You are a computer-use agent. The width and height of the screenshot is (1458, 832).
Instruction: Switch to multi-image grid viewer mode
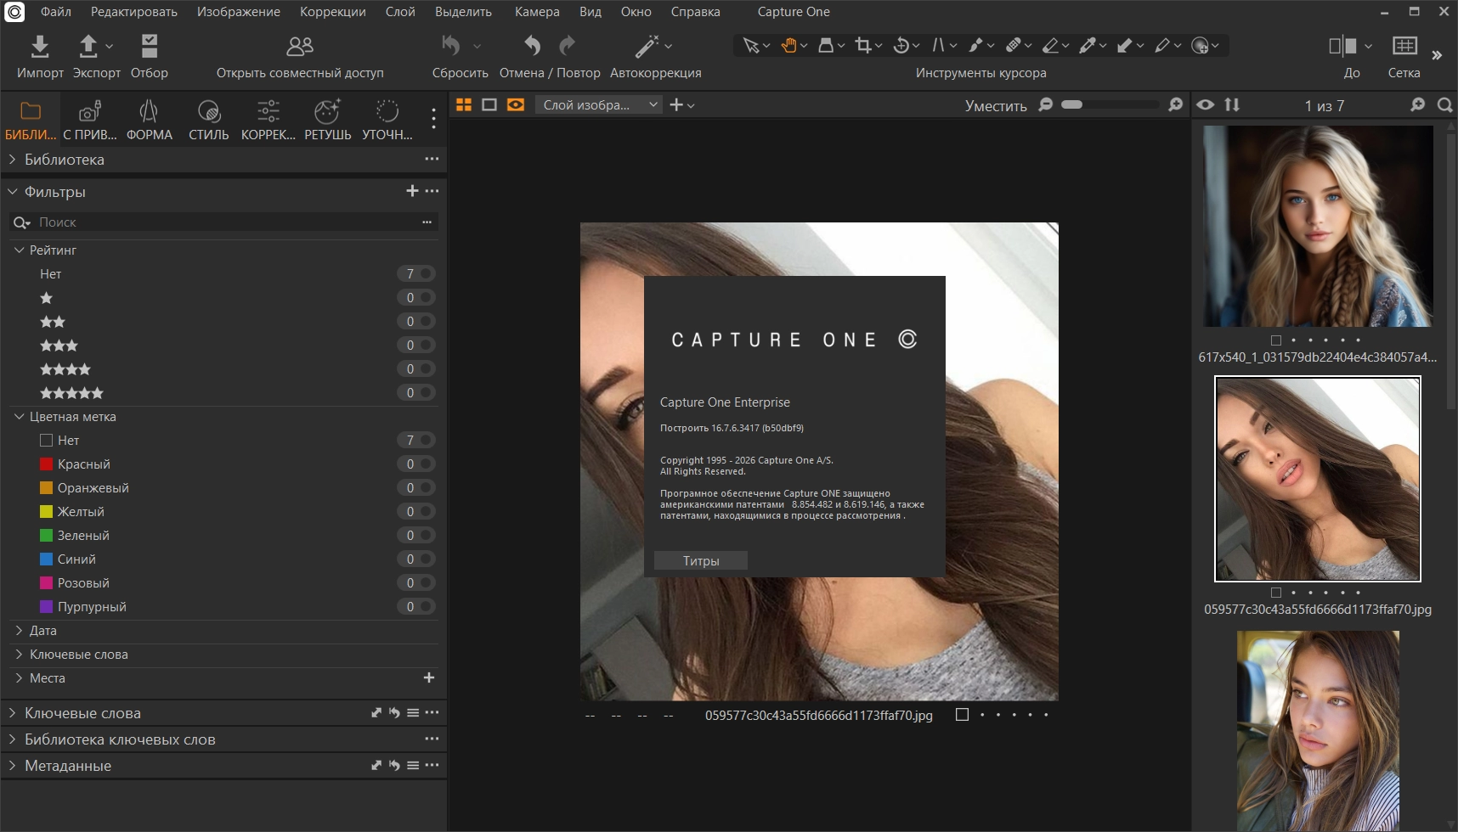[464, 104]
